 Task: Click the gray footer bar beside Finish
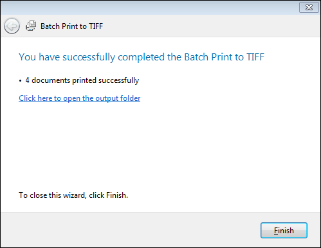(x=129, y=230)
